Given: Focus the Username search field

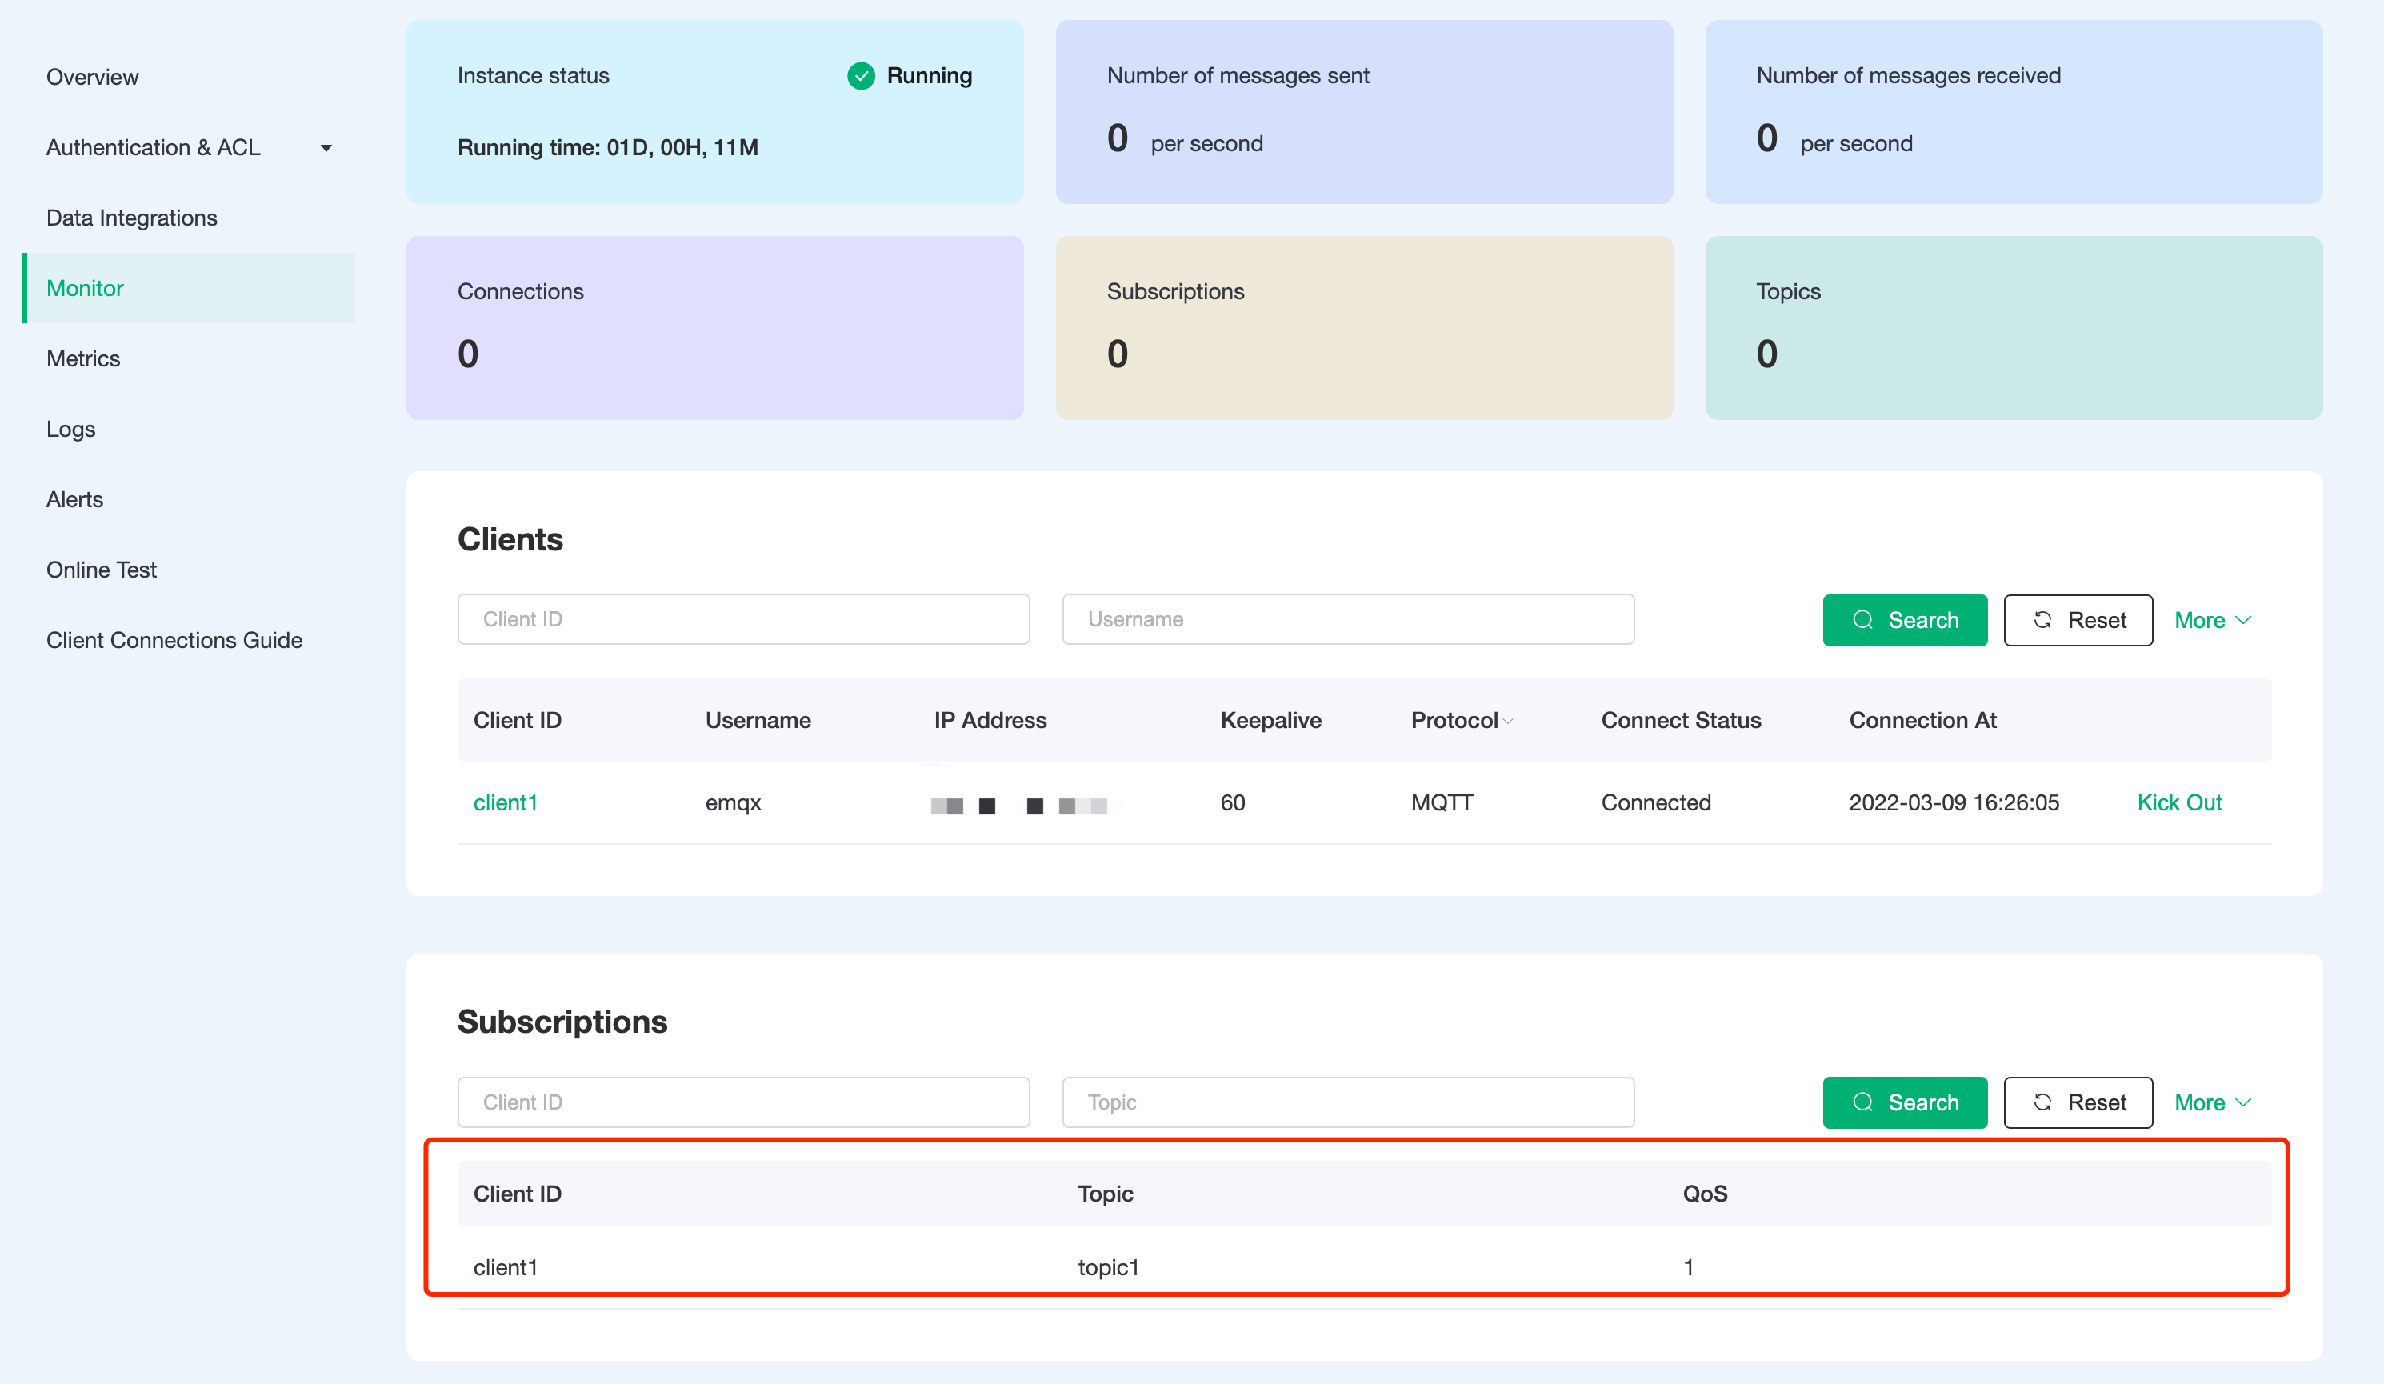Looking at the screenshot, I should [x=1347, y=618].
